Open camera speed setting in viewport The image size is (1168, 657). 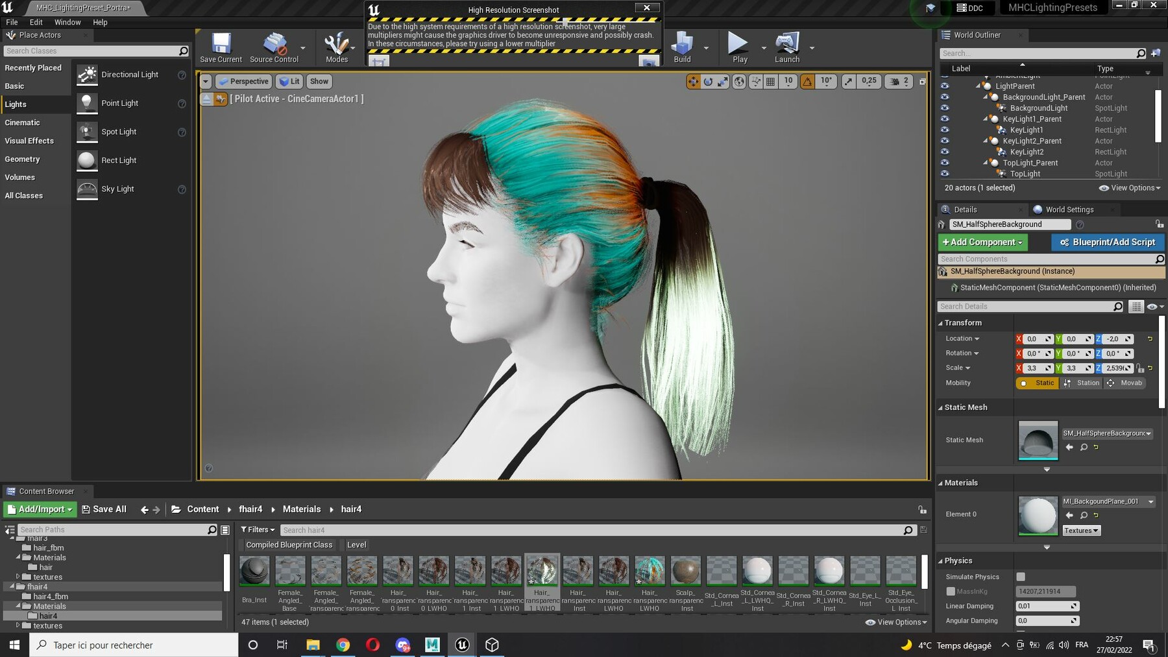[x=899, y=81]
